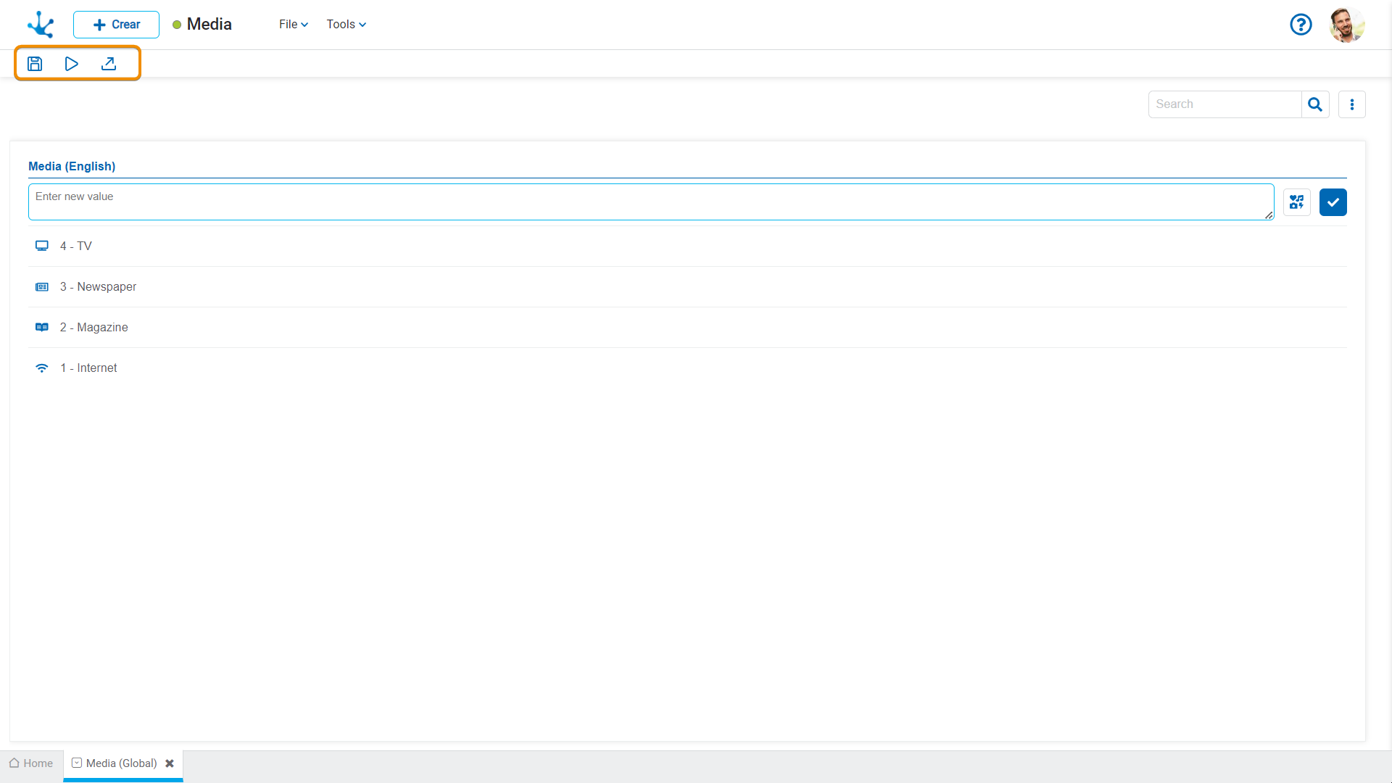Confirm new value with checkmark button
Viewport: 1392px width, 783px height.
click(x=1333, y=202)
